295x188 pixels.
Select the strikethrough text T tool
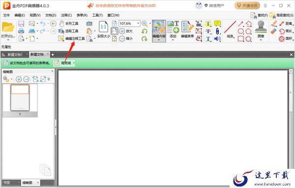208,31
